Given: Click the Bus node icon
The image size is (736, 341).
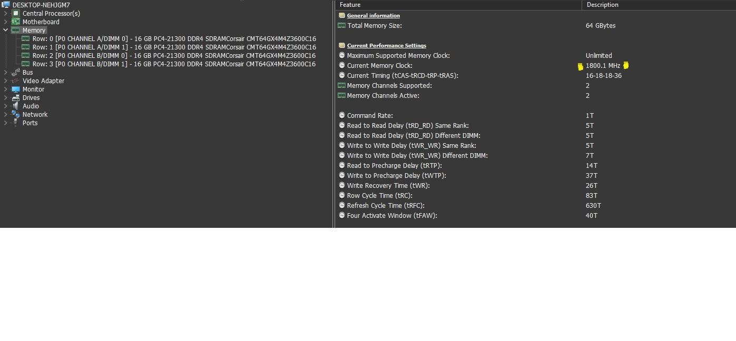Looking at the screenshot, I should pyautogui.click(x=16, y=73).
